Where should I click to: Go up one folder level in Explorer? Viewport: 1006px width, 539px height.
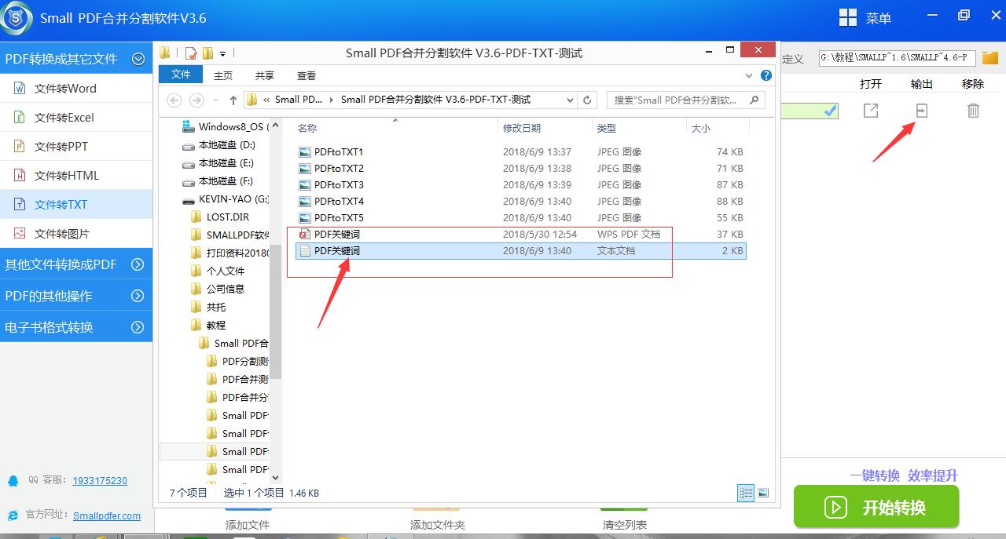[233, 100]
